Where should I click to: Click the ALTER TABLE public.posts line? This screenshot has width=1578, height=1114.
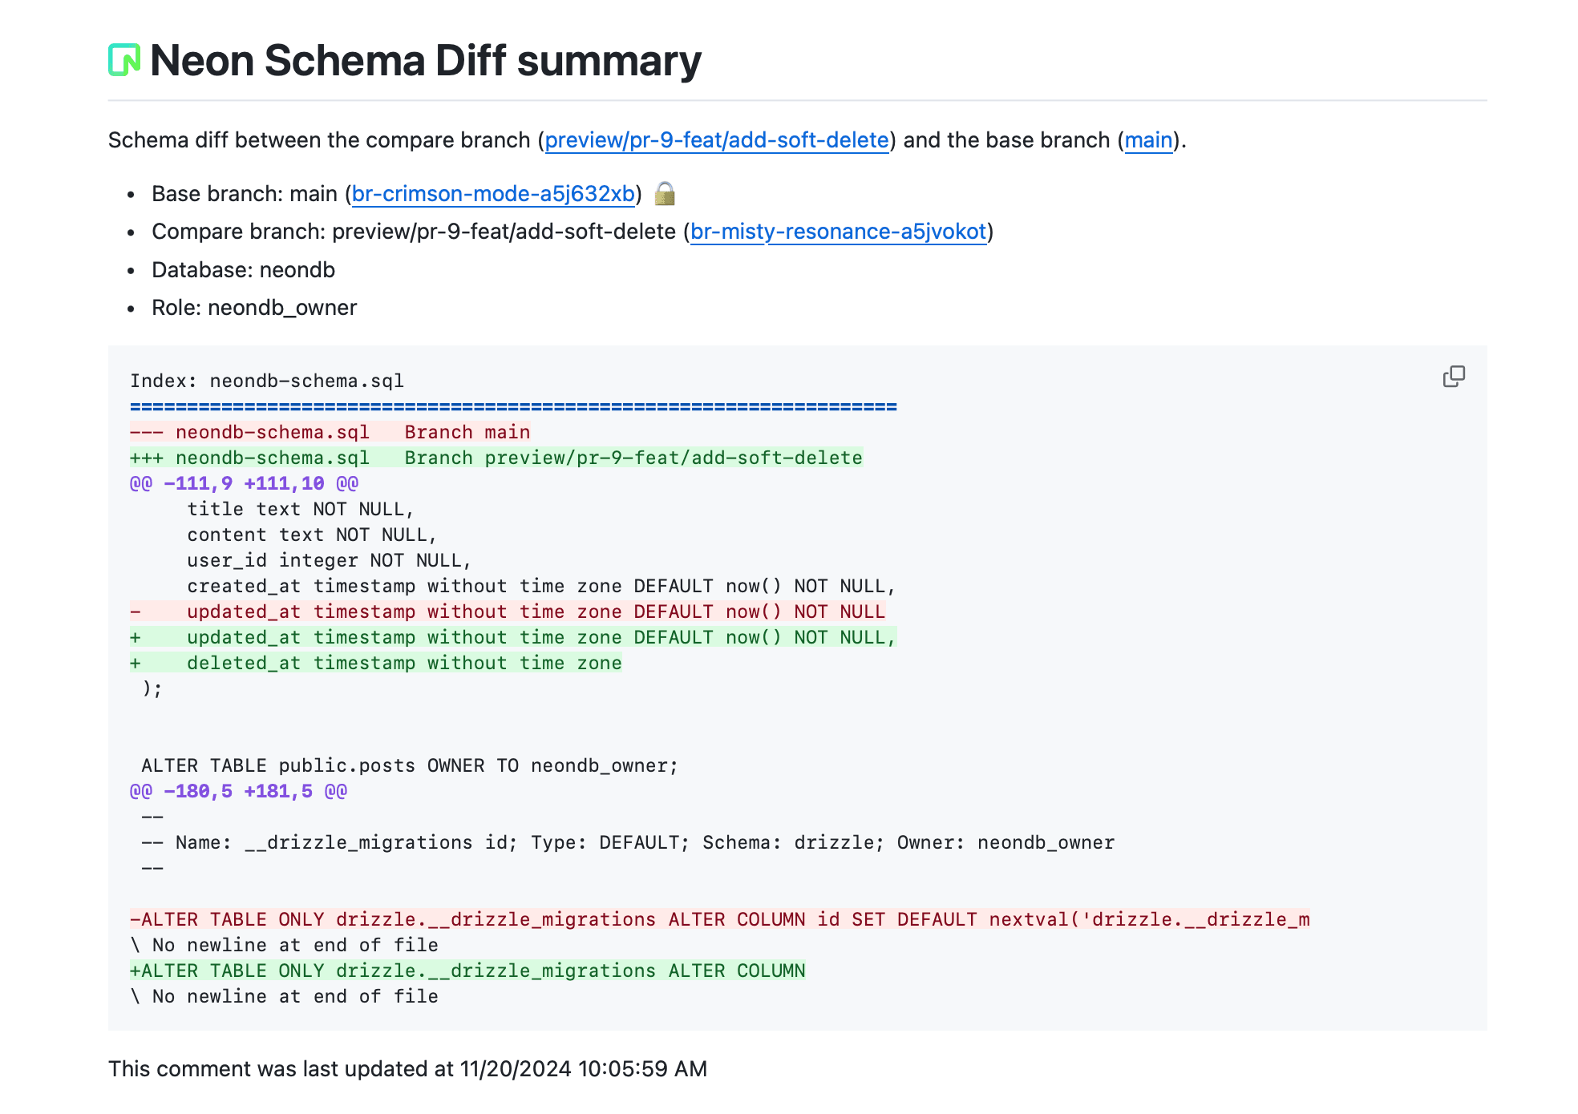click(x=409, y=765)
